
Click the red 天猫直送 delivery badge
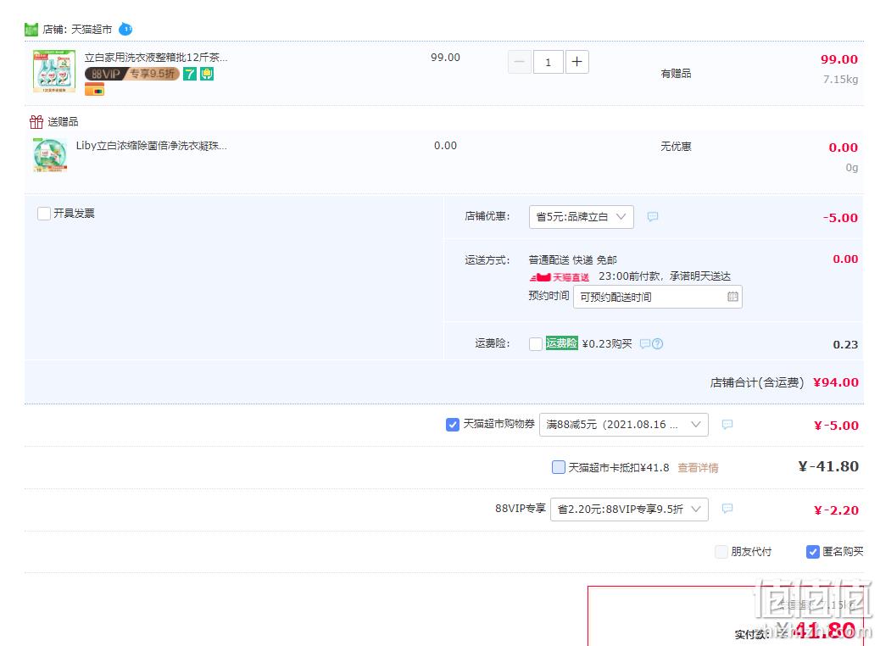pos(560,276)
